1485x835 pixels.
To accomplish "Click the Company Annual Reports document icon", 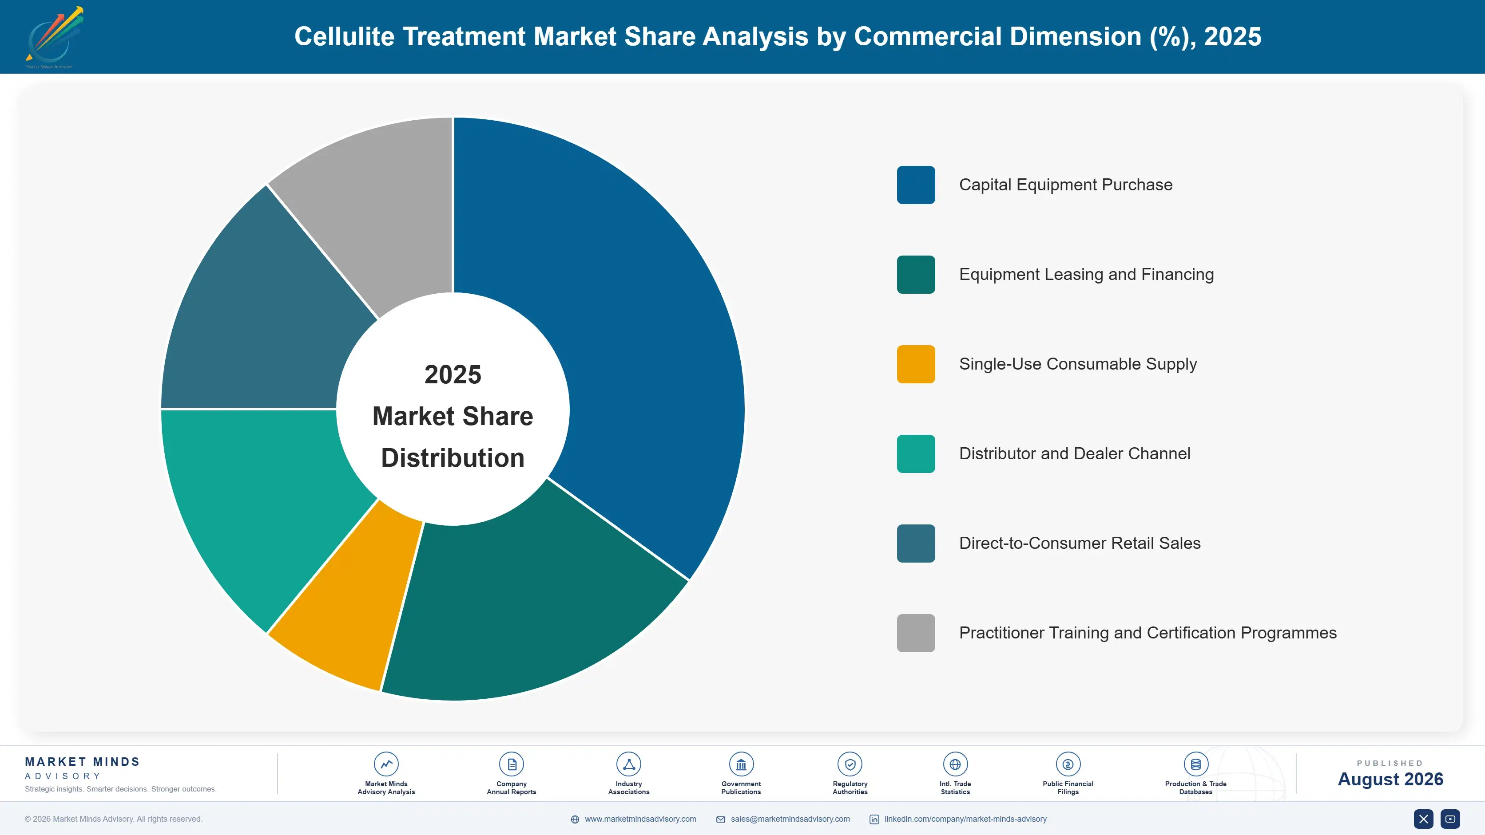I will [511, 764].
